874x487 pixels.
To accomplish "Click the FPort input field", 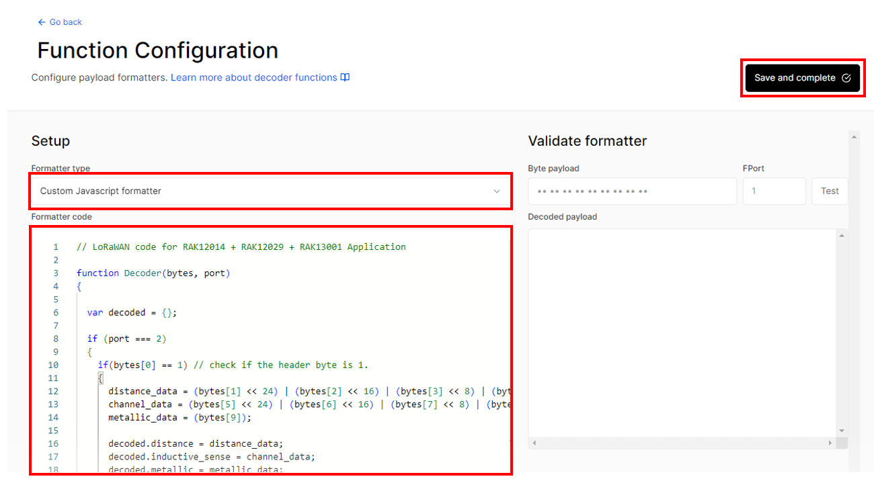I will (774, 191).
